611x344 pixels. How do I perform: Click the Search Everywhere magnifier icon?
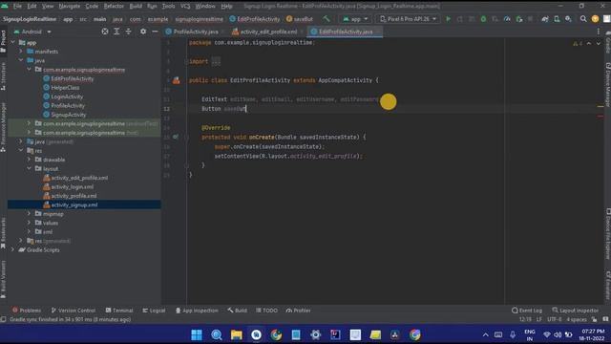point(583,19)
